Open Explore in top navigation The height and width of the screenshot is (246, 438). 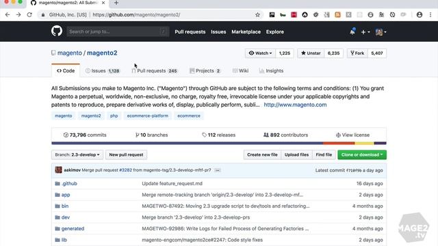click(275, 32)
